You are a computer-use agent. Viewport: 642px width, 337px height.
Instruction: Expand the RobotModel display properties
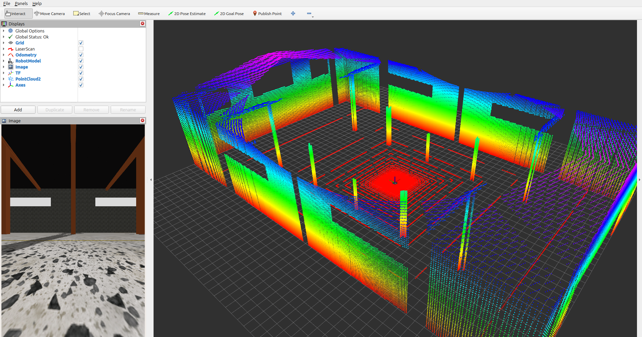click(3, 61)
